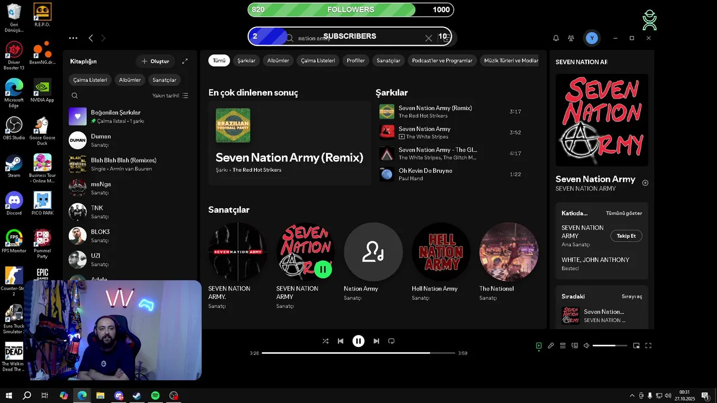Image resolution: width=717 pixels, height=403 pixels.
Task: Open Blah Blah Blah (Remixes) single
Action: coord(130,164)
